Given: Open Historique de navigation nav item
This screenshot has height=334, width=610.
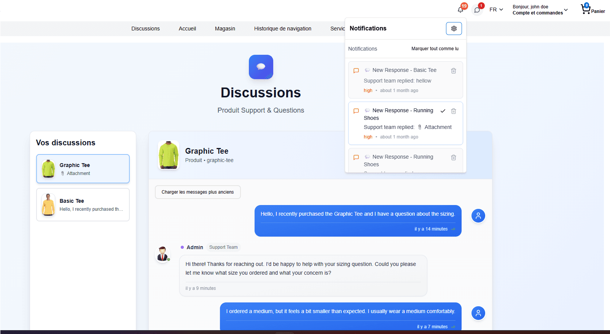Looking at the screenshot, I should click(283, 29).
